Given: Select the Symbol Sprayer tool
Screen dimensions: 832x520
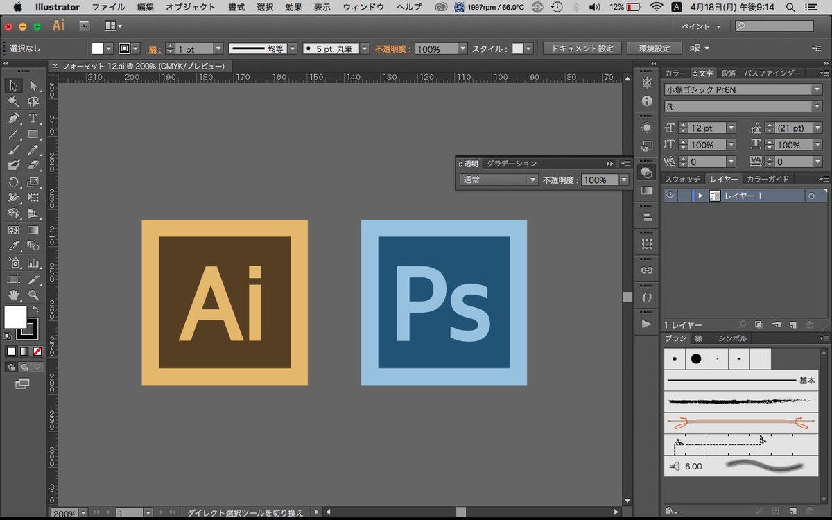Looking at the screenshot, I should 13,263.
